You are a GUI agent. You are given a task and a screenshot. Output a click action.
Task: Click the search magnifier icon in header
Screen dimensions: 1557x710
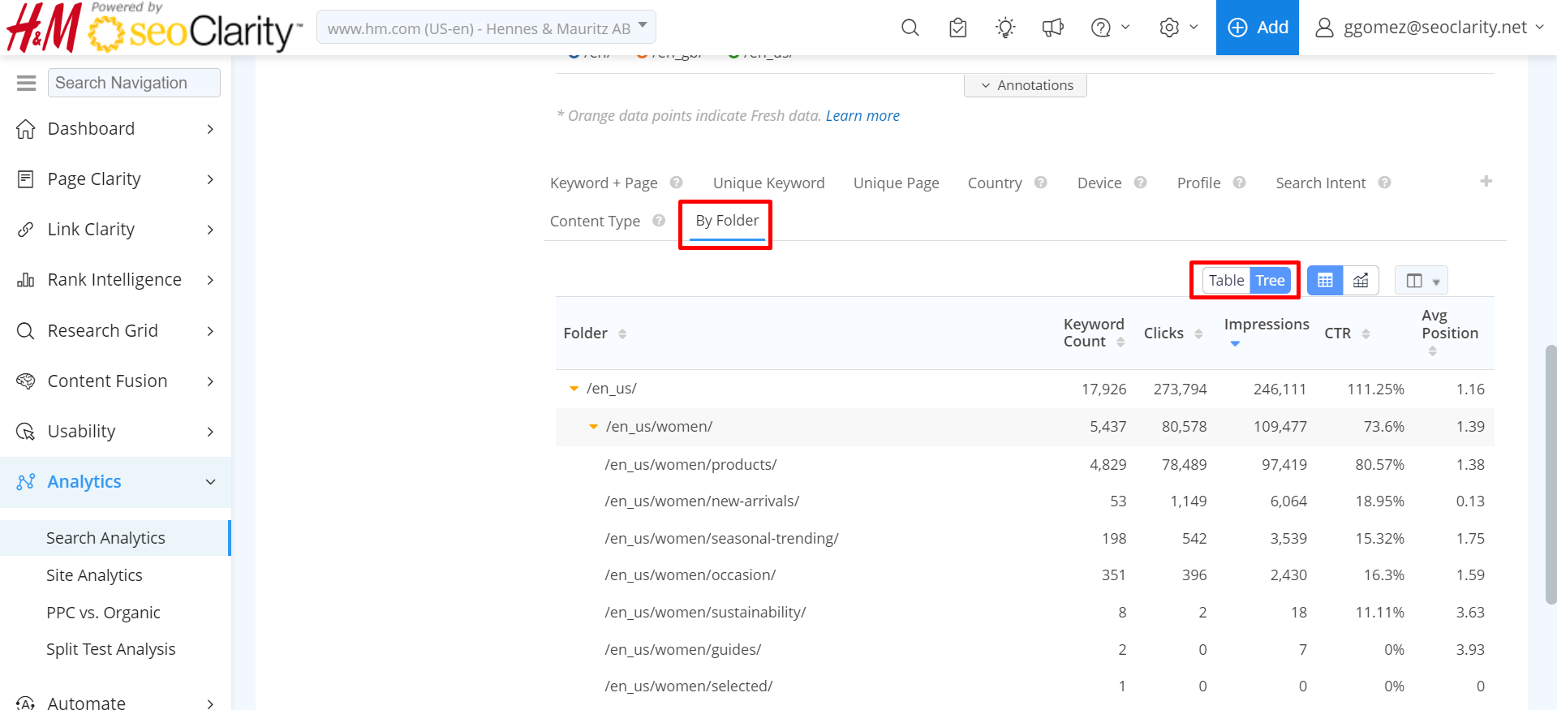(x=910, y=28)
